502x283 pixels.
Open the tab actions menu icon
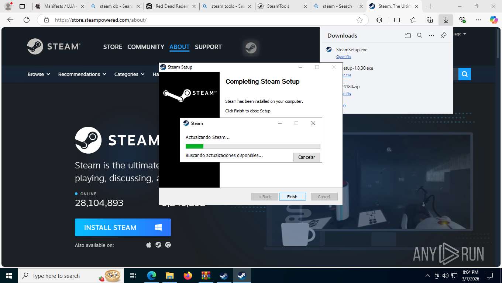click(x=22, y=6)
